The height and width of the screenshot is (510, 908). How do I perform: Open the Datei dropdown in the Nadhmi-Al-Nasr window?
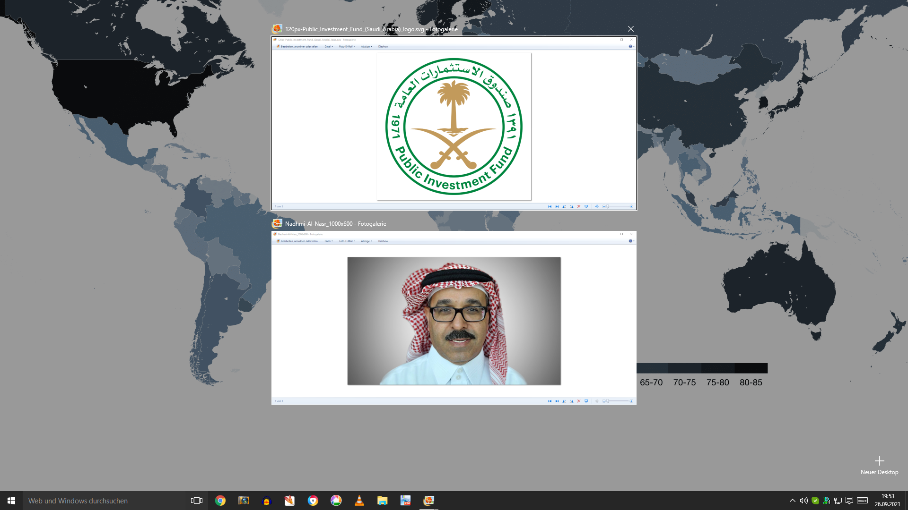click(329, 241)
